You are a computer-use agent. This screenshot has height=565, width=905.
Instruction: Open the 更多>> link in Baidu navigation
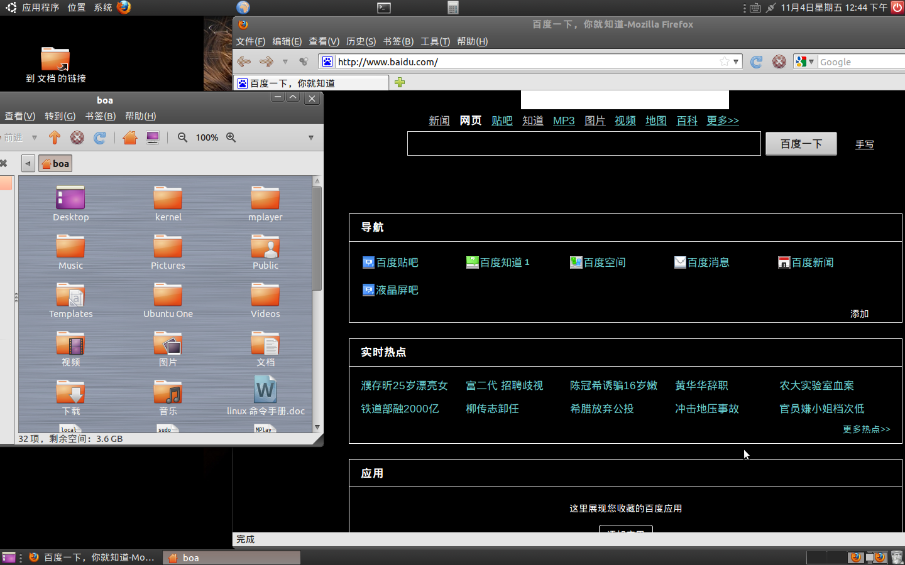(x=723, y=121)
